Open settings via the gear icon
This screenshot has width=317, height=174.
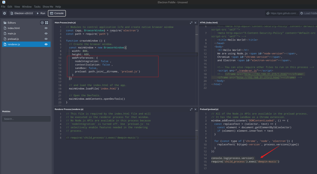pos(4,13)
